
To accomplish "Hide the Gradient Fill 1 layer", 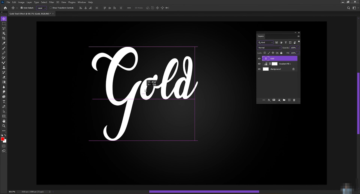I will tap(259, 64).
